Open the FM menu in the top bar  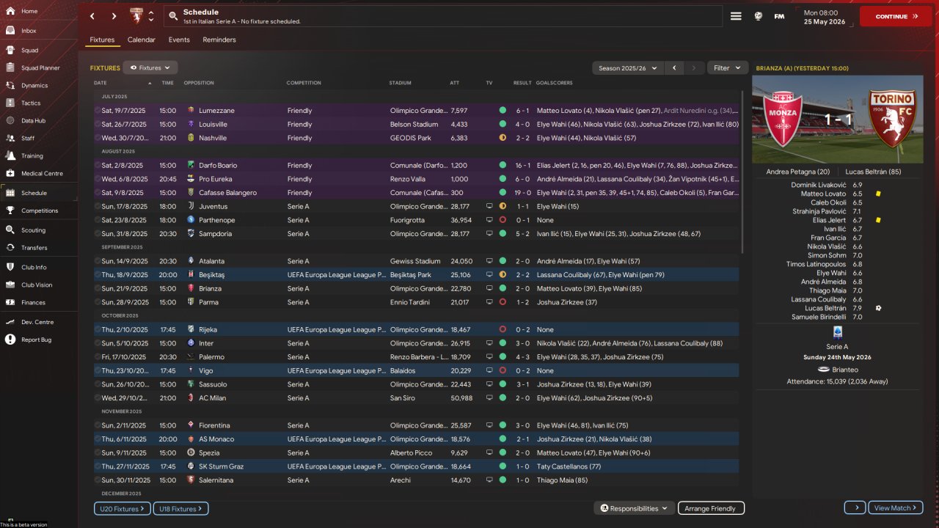click(779, 16)
